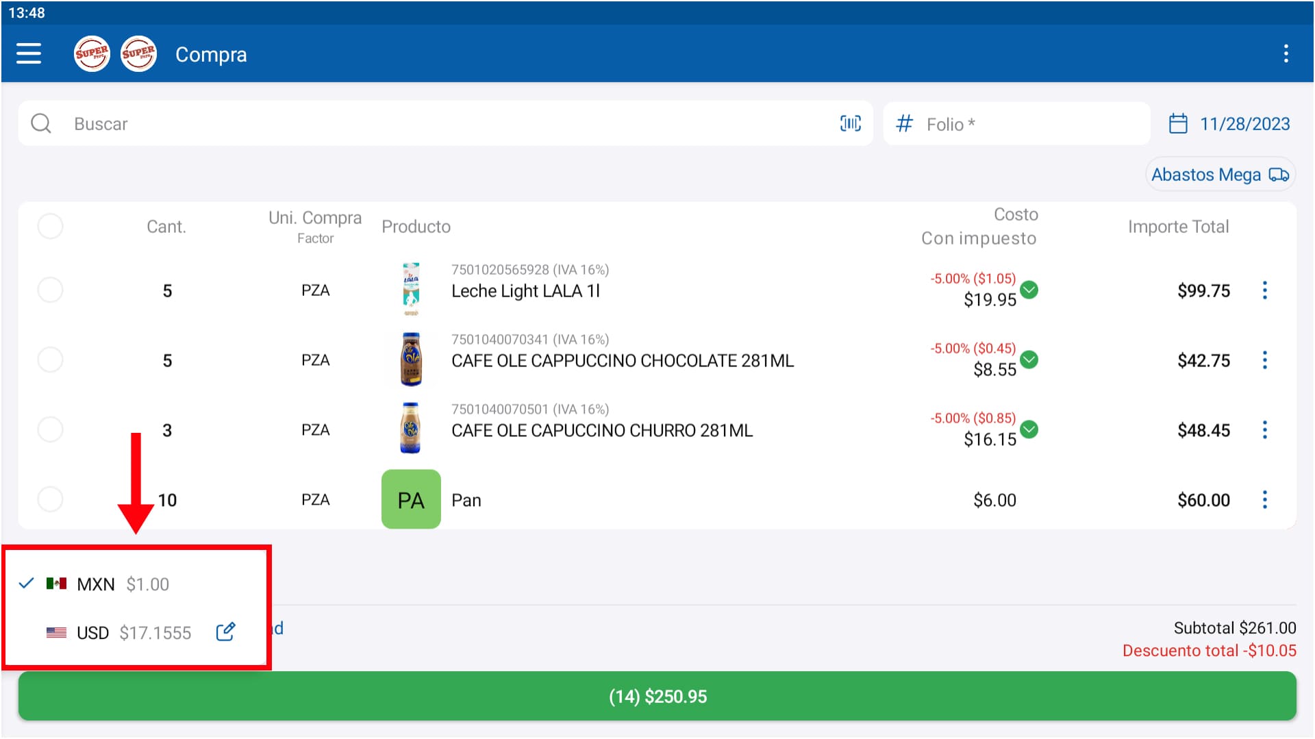The image size is (1315, 739).
Task: Toggle the select-all header checkbox
Action: pyautogui.click(x=50, y=226)
